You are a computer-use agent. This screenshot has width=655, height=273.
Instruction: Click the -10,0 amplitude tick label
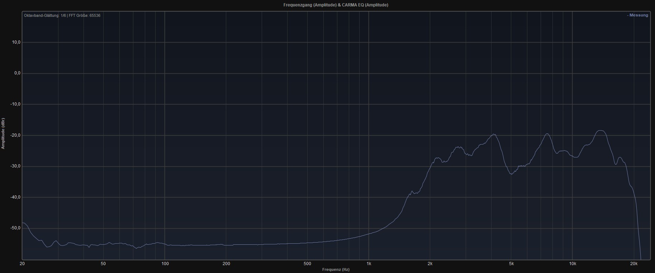point(15,104)
